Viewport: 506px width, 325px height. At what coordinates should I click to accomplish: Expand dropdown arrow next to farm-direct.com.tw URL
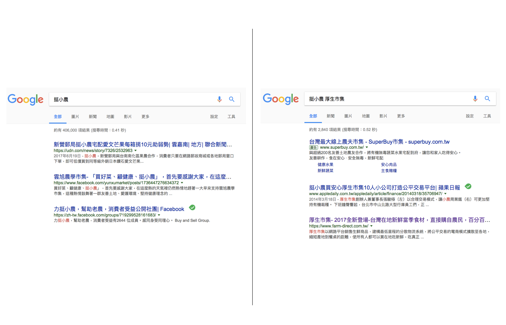point(371,226)
